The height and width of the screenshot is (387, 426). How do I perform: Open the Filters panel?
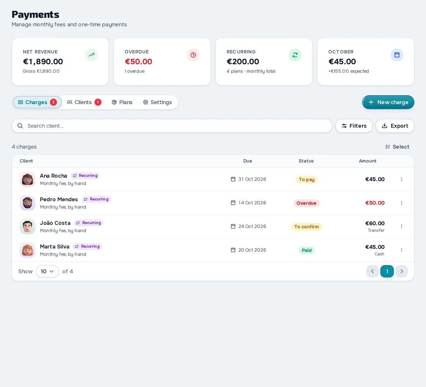coord(354,126)
